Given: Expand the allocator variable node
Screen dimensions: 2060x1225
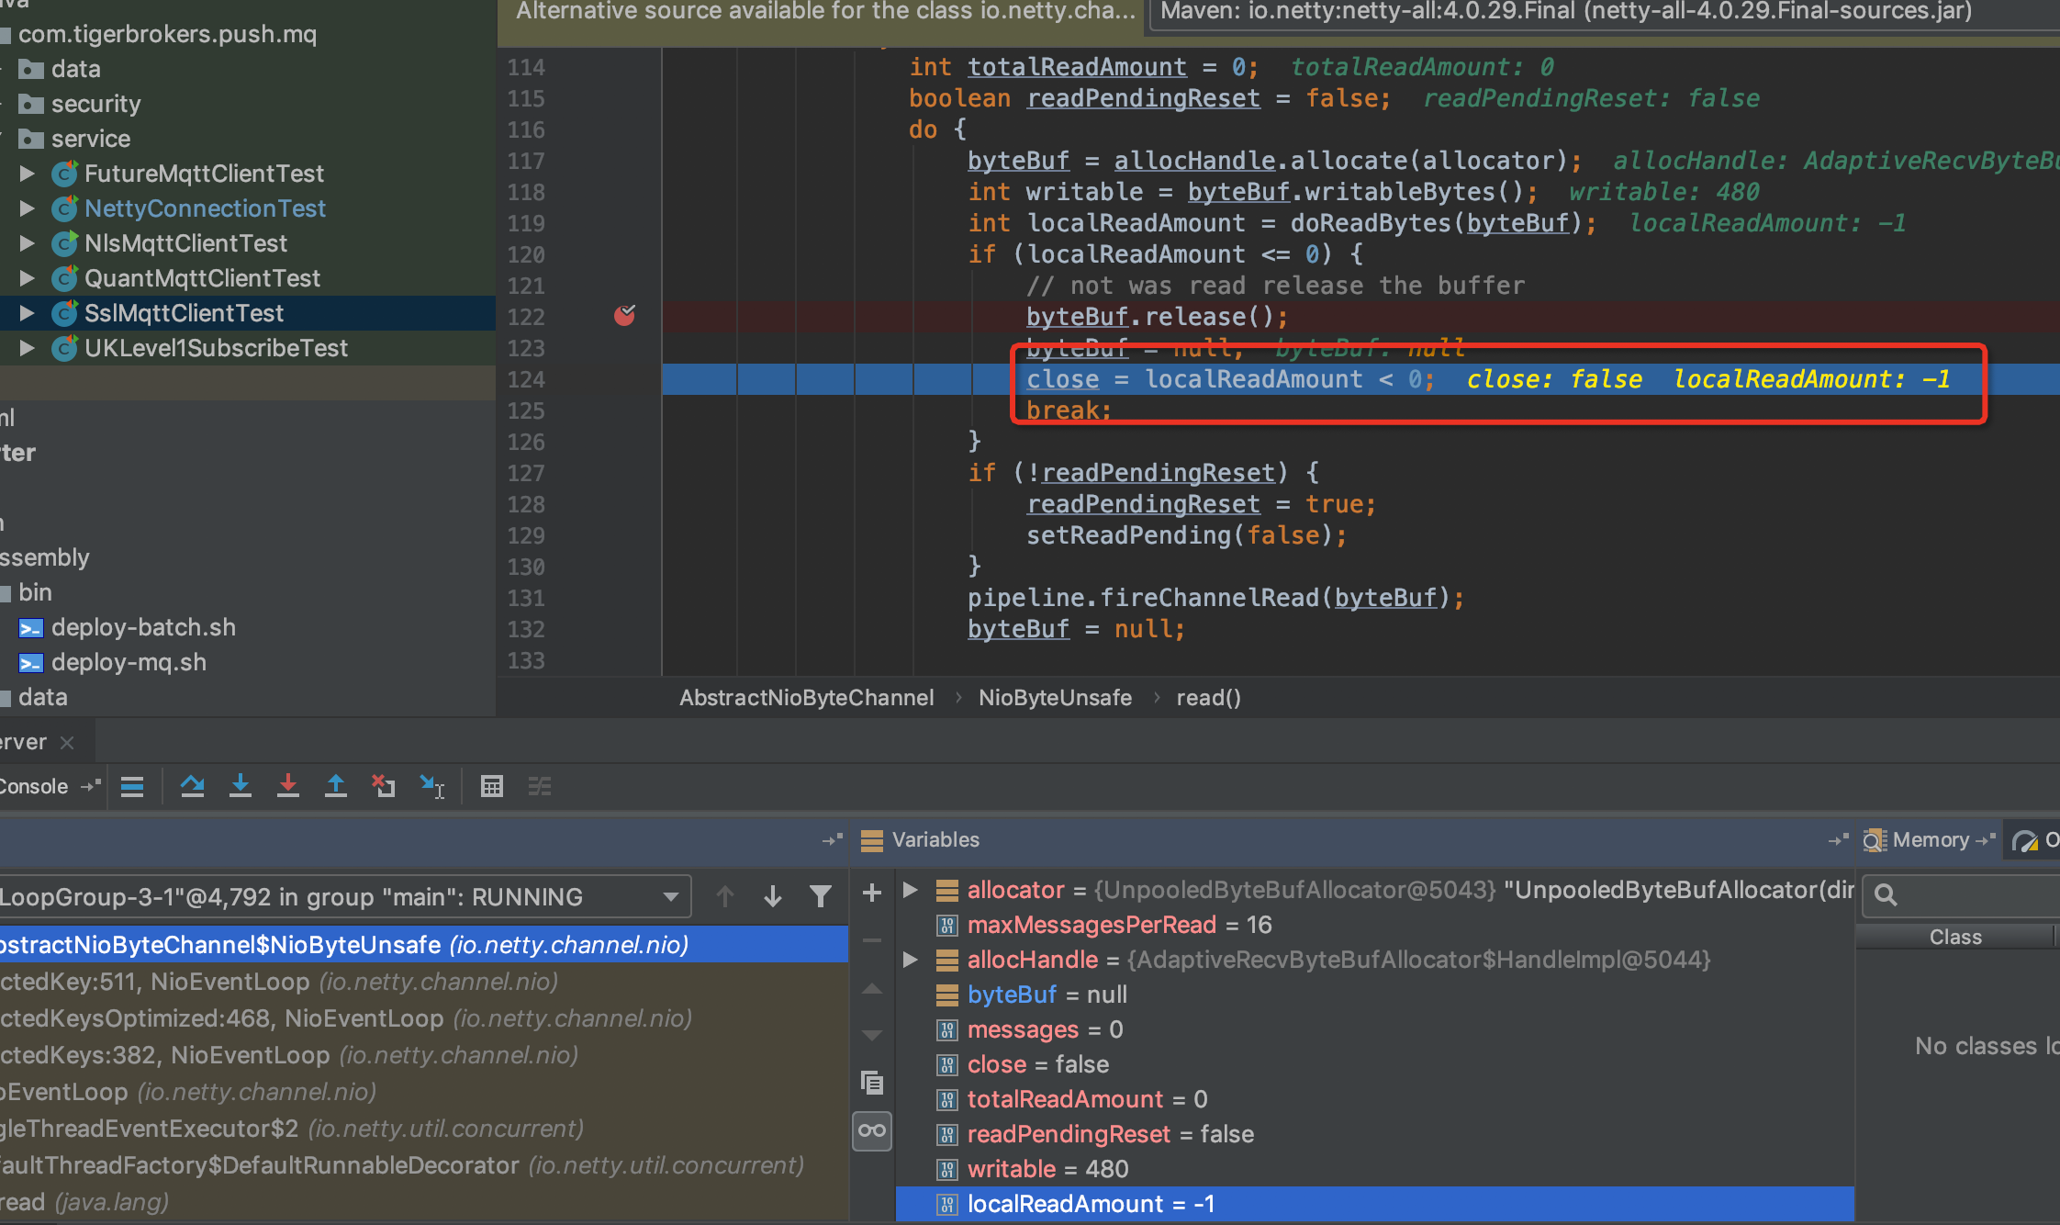Looking at the screenshot, I should point(910,890).
